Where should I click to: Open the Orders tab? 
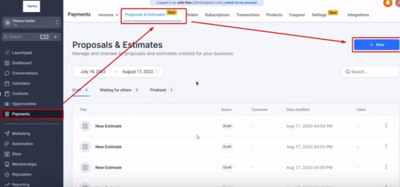(x=192, y=15)
